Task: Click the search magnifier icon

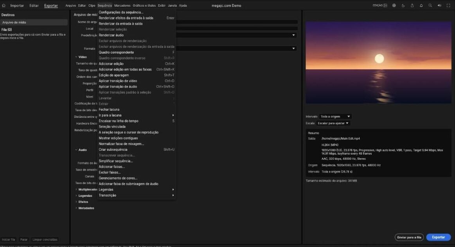Action: pos(430,5)
